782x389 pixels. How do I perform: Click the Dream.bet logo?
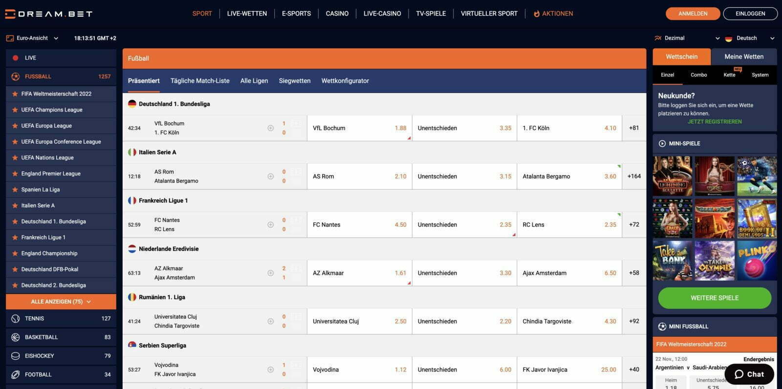(x=48, y=14)
